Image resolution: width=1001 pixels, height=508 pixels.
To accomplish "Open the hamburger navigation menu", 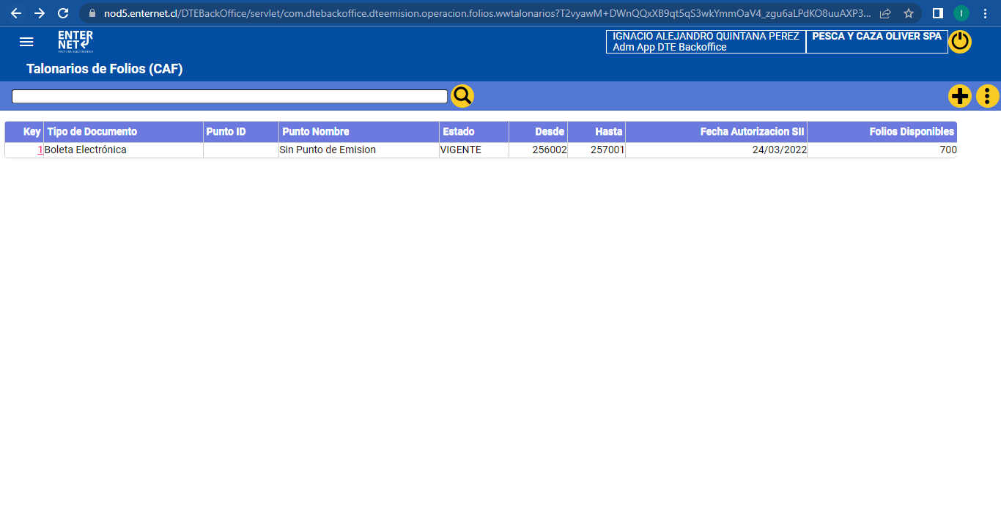I will pos(26,42).
